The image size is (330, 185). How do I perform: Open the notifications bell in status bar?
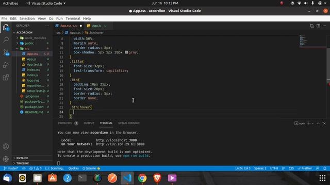coord(325,168)
